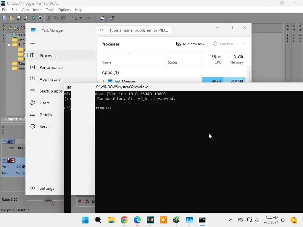This screenshot has height=227, width=303.
Task: Expand the Task Manager process row
Action: click(103, 81)
